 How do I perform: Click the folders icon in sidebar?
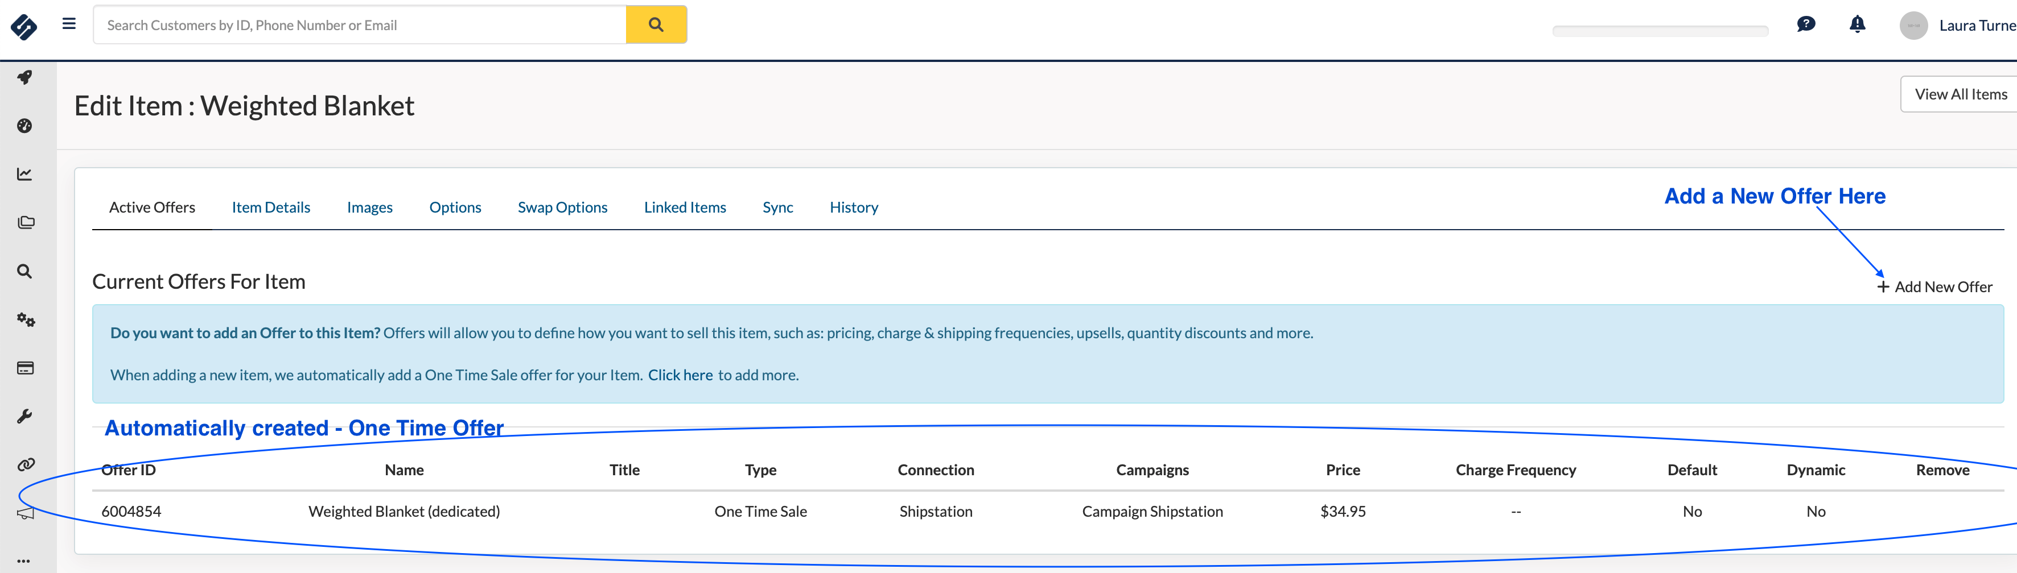(x=25, y=223)
